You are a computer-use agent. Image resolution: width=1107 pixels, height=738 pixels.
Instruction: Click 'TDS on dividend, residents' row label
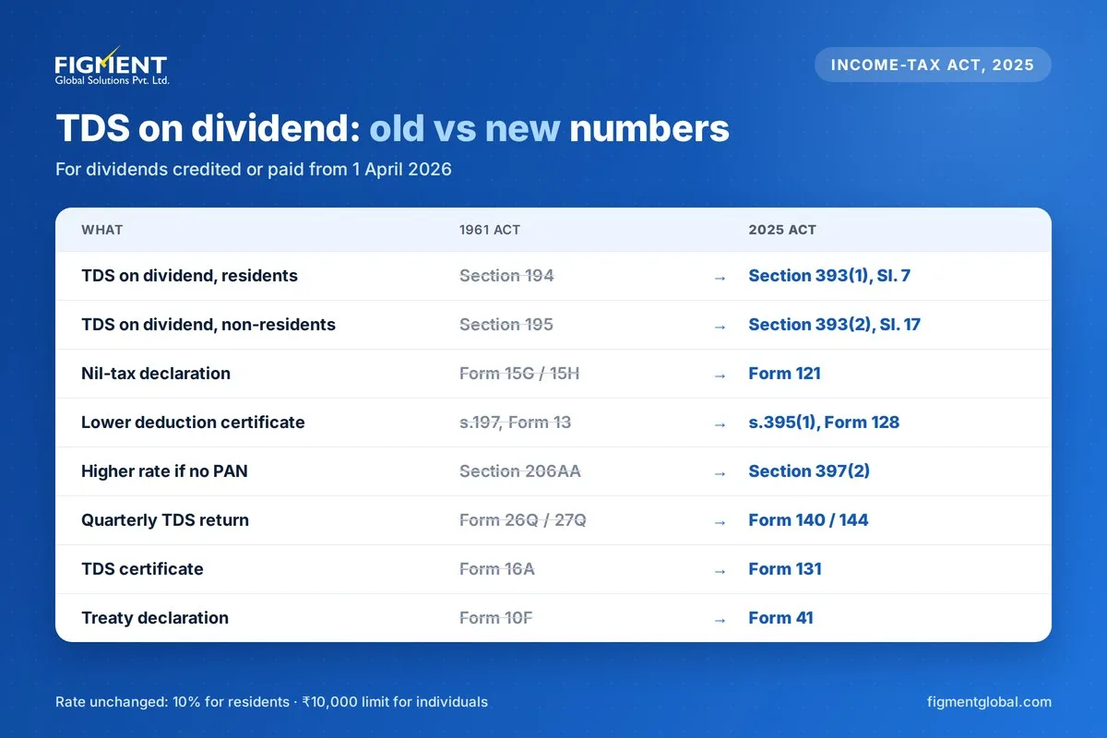coord(189,276)
